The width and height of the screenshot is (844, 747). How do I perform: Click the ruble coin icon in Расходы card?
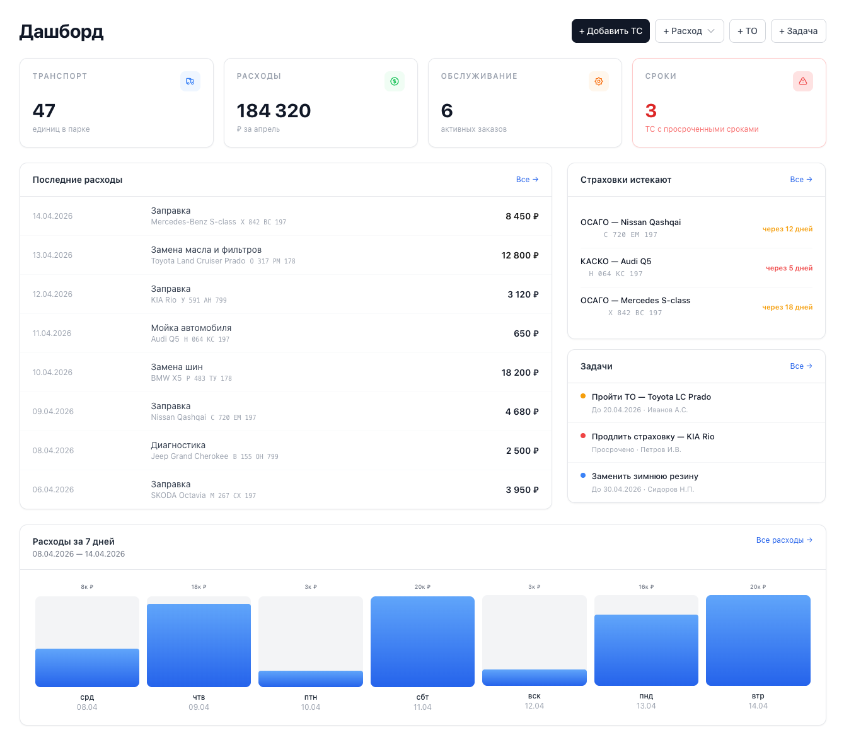coord(395,81)
